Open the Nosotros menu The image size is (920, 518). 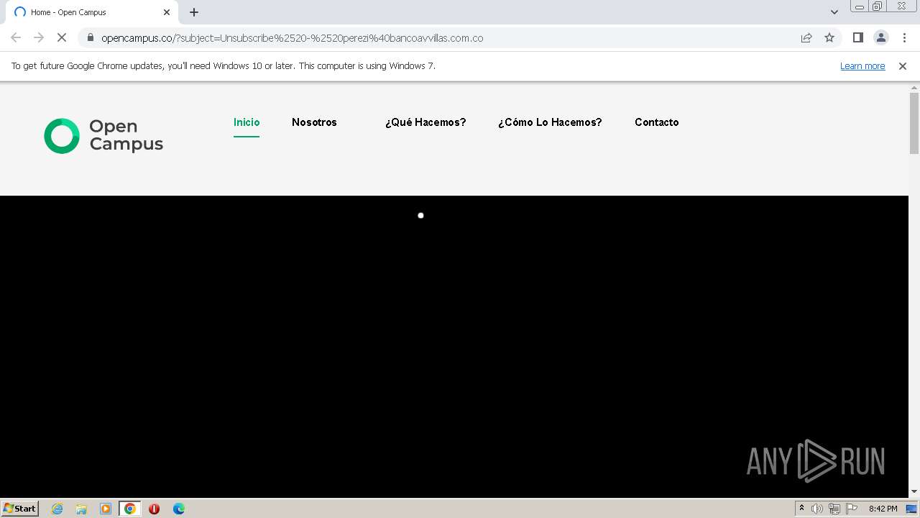(314, 122)
